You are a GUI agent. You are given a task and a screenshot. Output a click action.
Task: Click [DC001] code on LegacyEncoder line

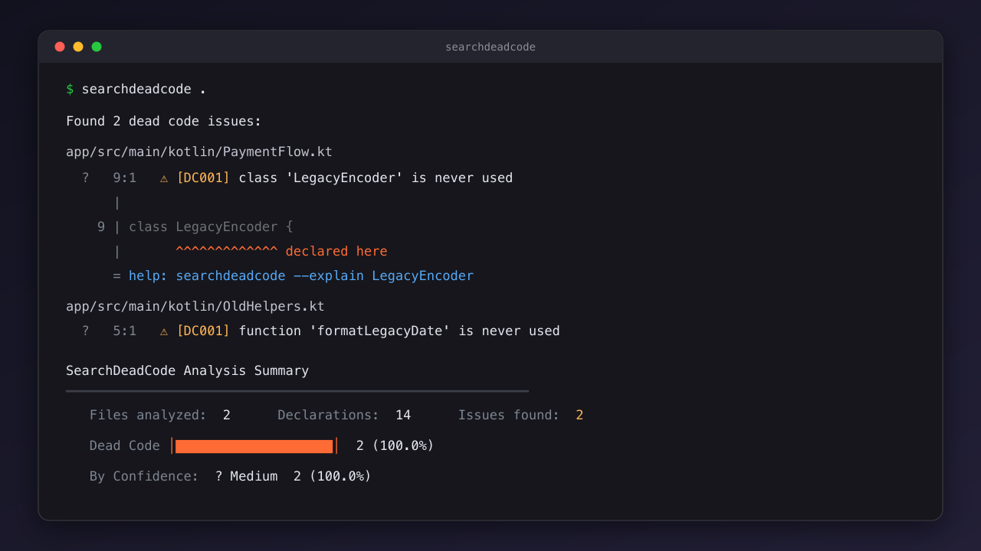click(203, 178)
